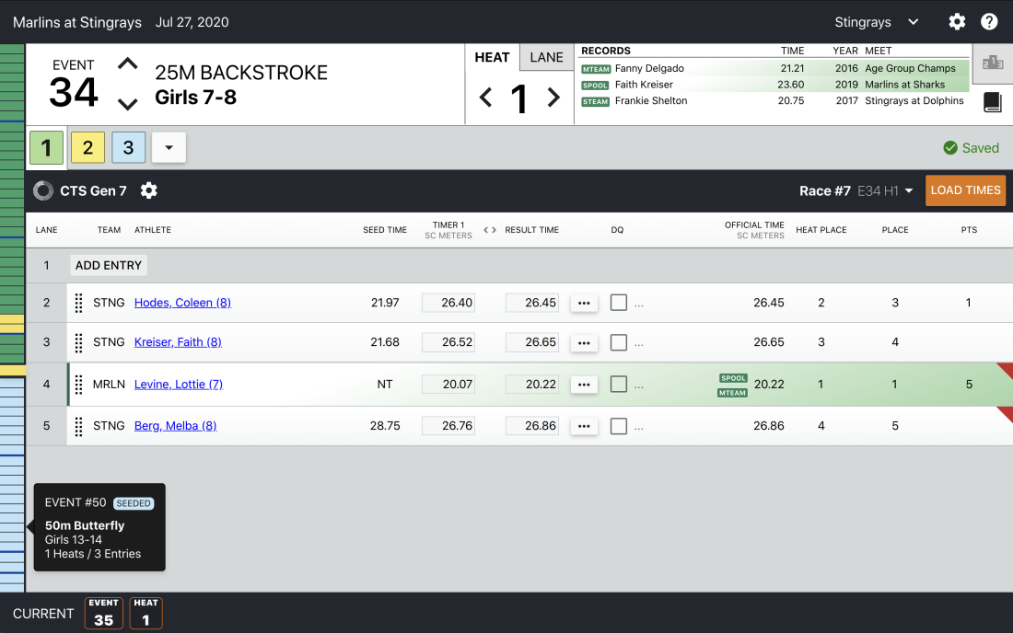This screenshot has height=633, width=1013.
Task: Edit result time field showing 20.22
Action: 531,384
